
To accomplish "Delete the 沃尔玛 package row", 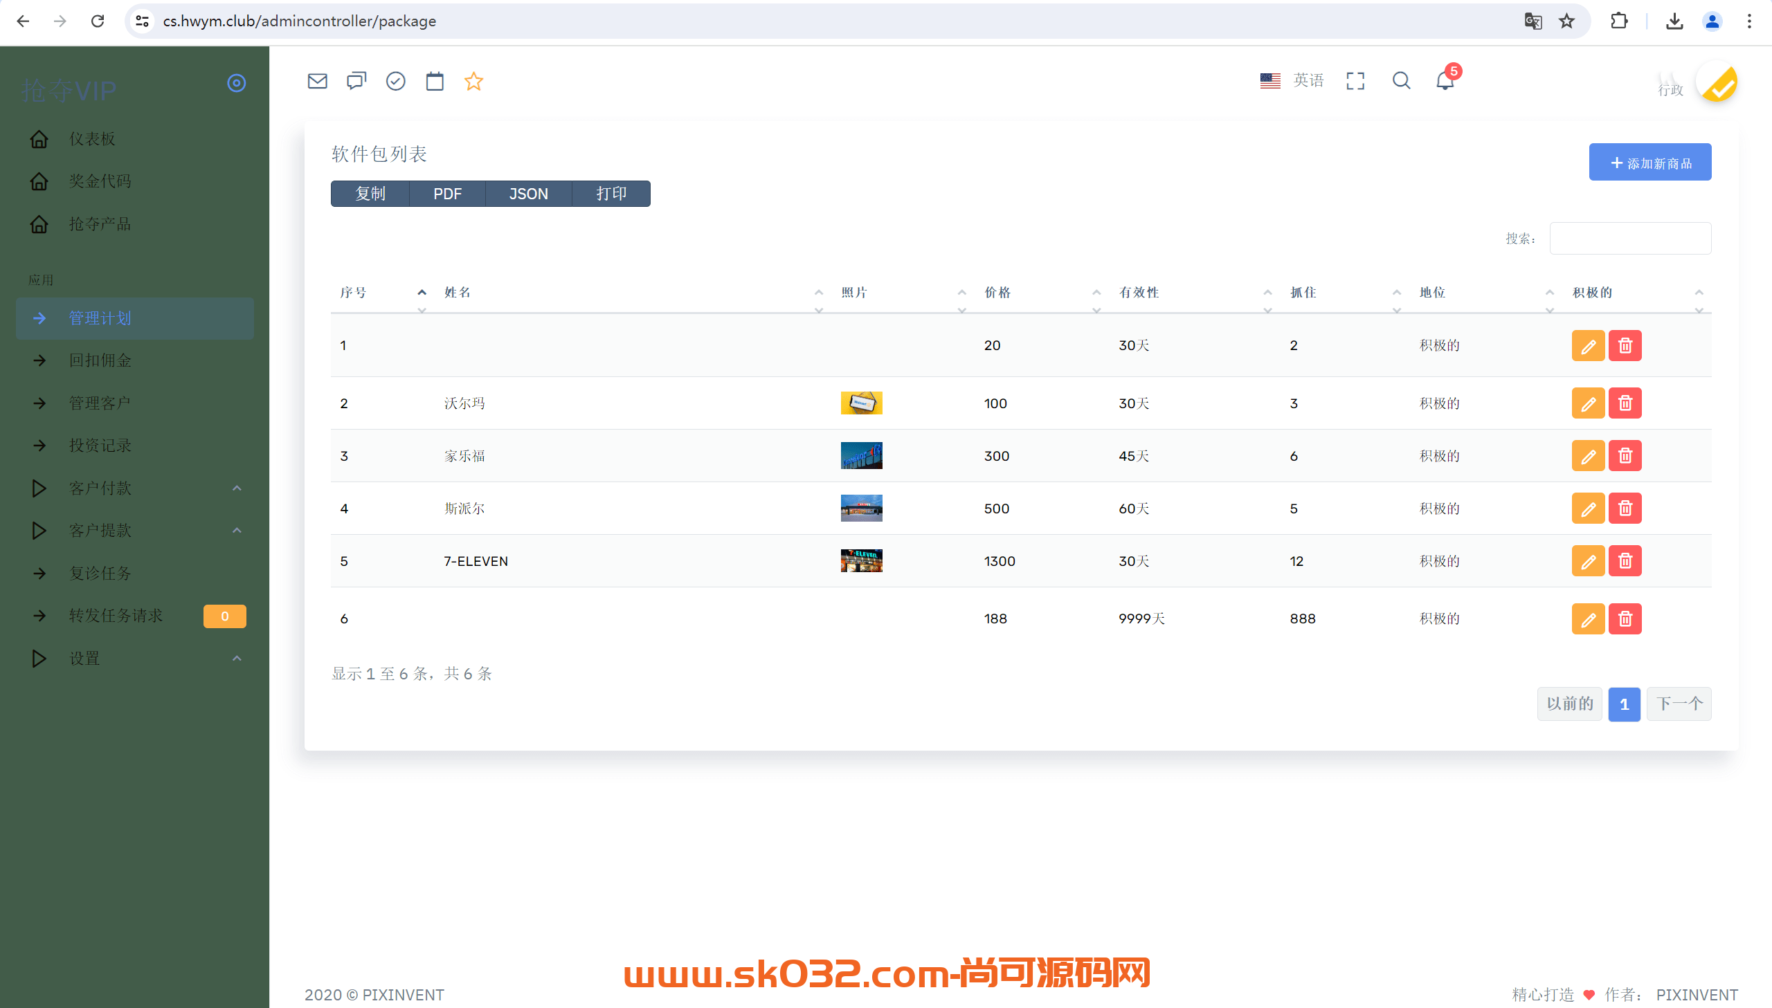I will click(x=1625, y=403).
